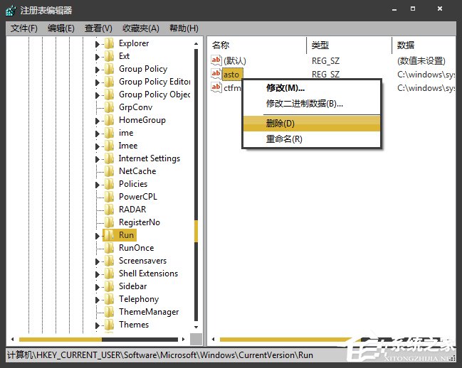
Task: Select 修改(M)... in the context menu
Action: [x=285, y=88]
